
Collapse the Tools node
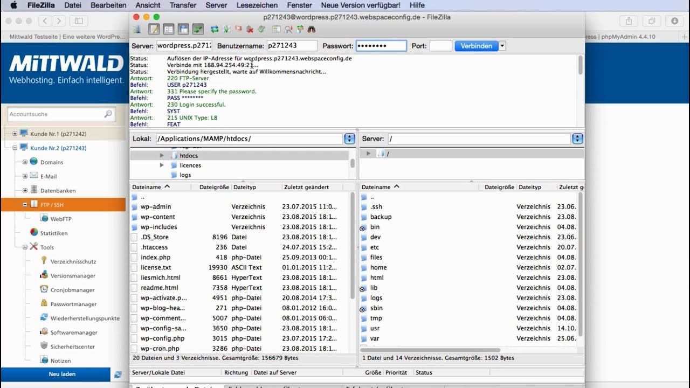point(25,247)
